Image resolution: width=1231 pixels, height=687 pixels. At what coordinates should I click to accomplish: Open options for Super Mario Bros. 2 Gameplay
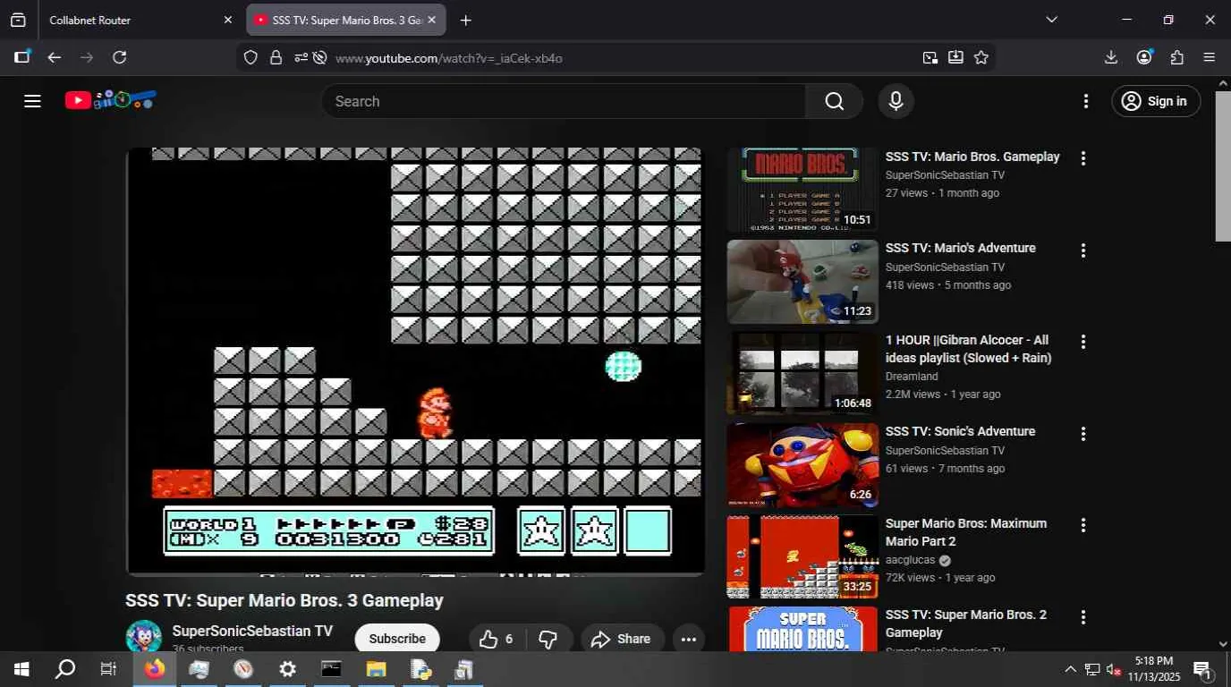1083,617
